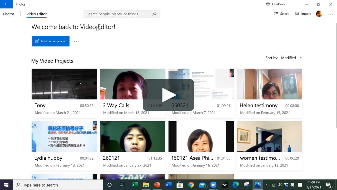The width and height of the screenshot is (337, 190).
Task: Show hidden system tray icons
Action: click(x=267, y=185)
